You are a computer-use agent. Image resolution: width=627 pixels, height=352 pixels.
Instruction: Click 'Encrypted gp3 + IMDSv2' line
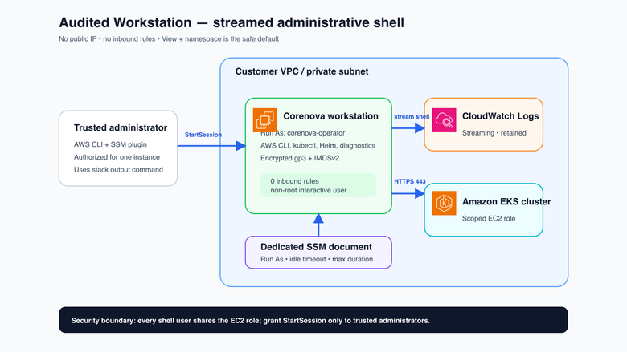(x=300, y=158)
